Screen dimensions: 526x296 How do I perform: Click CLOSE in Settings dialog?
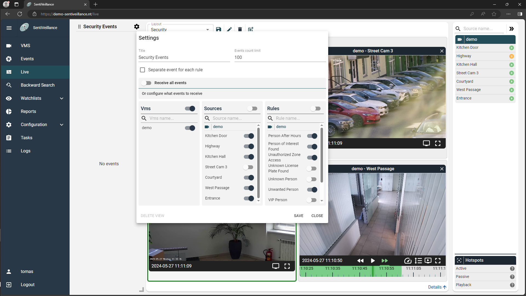click(317, 216)
